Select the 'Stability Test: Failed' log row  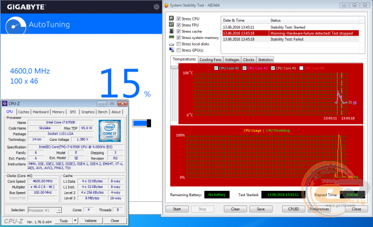(x=290, y=39)
